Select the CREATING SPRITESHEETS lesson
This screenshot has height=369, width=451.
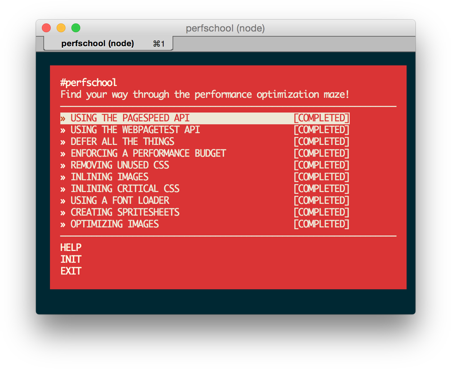205,212
